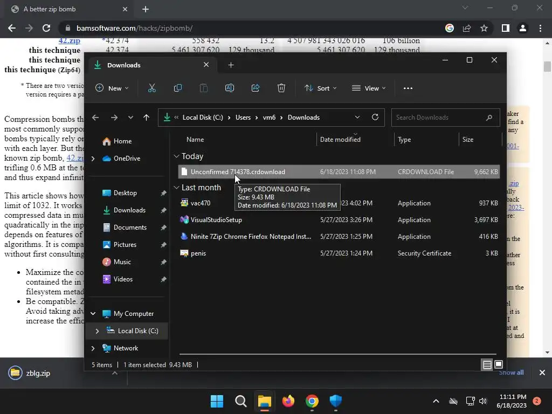Show hidden system tray icons

436,401
